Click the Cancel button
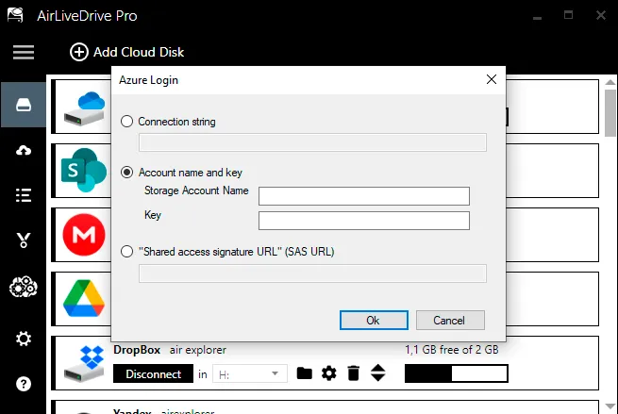The height and width of the screenshot is (414, 618). [x=450, y=321]
